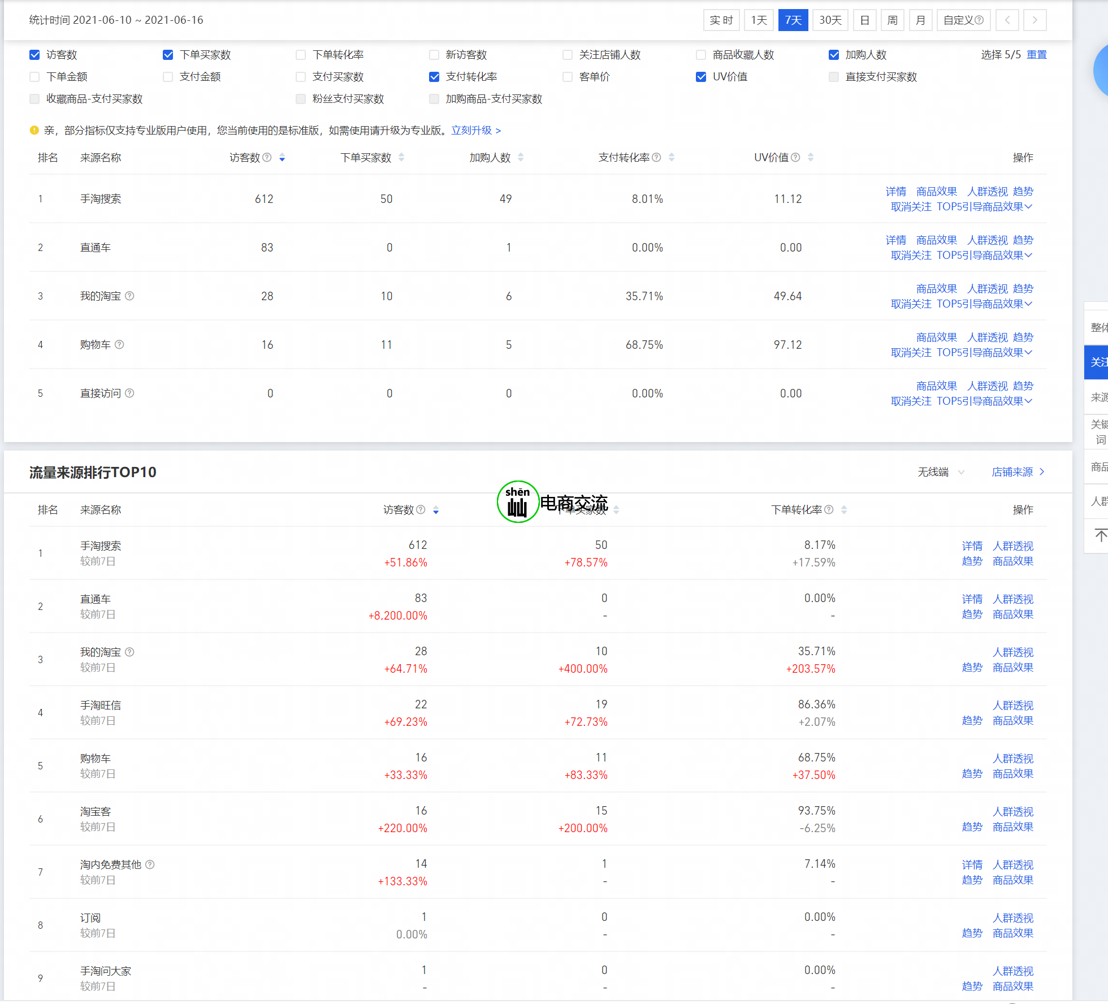Click back-to-top arrow in right sidebar
This screenshot has width=1108, height=1004.
[x=1100, y=535]
